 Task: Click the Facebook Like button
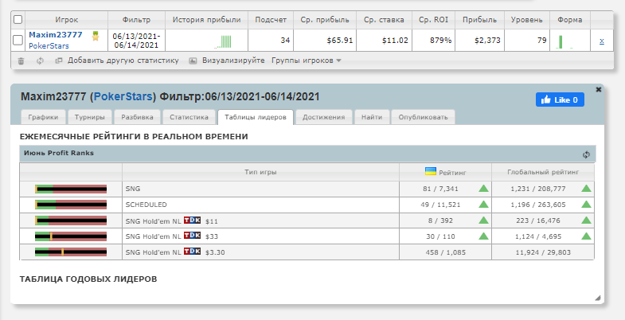[x=560, y=100]
